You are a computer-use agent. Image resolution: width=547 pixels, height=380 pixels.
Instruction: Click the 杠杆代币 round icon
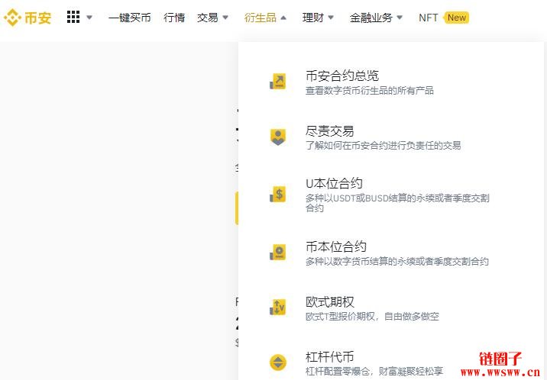[278, 362]
